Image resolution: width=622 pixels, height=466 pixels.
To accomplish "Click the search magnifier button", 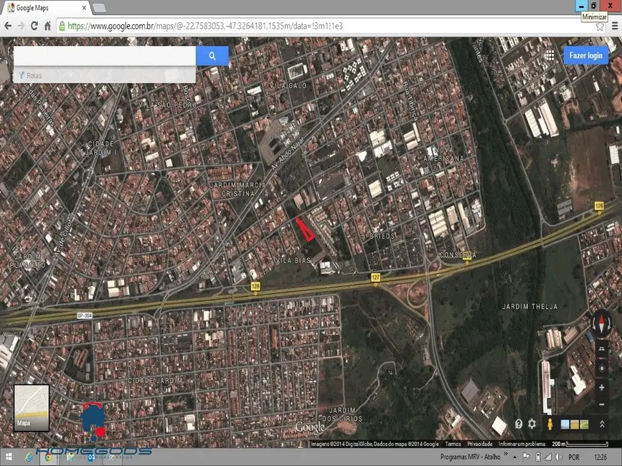I will click(212, 55).
